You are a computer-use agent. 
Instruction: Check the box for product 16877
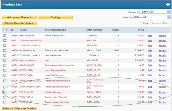click(x=5, y=75)
